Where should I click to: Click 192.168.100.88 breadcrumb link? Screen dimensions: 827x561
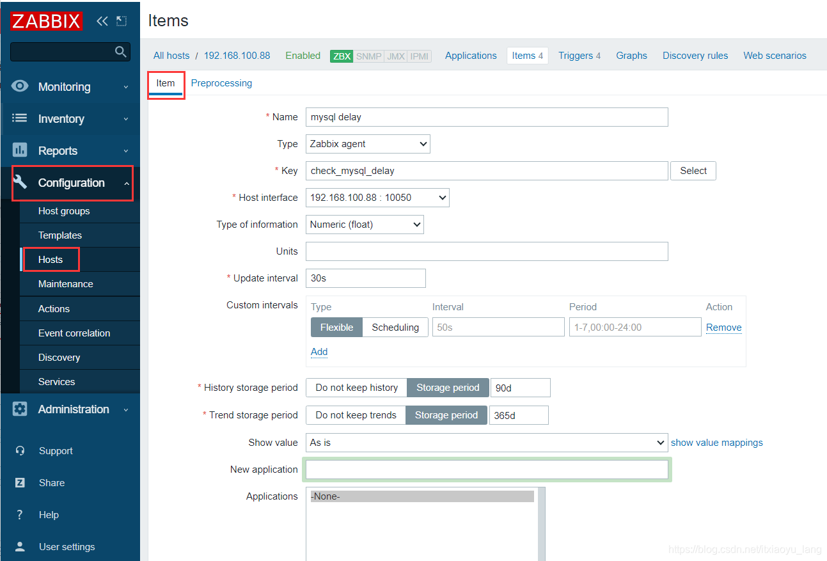point(237,56)
